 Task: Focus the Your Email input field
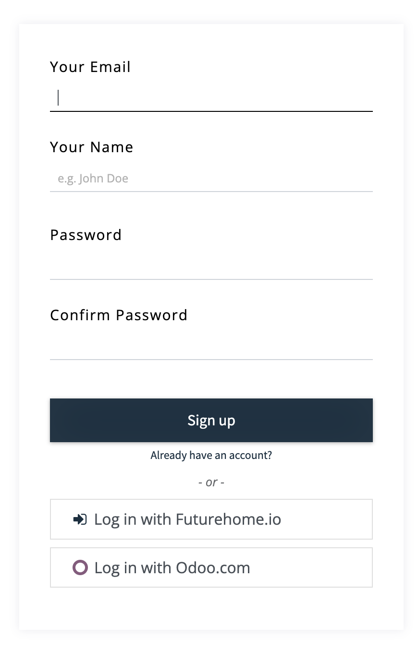click(211, 98)
